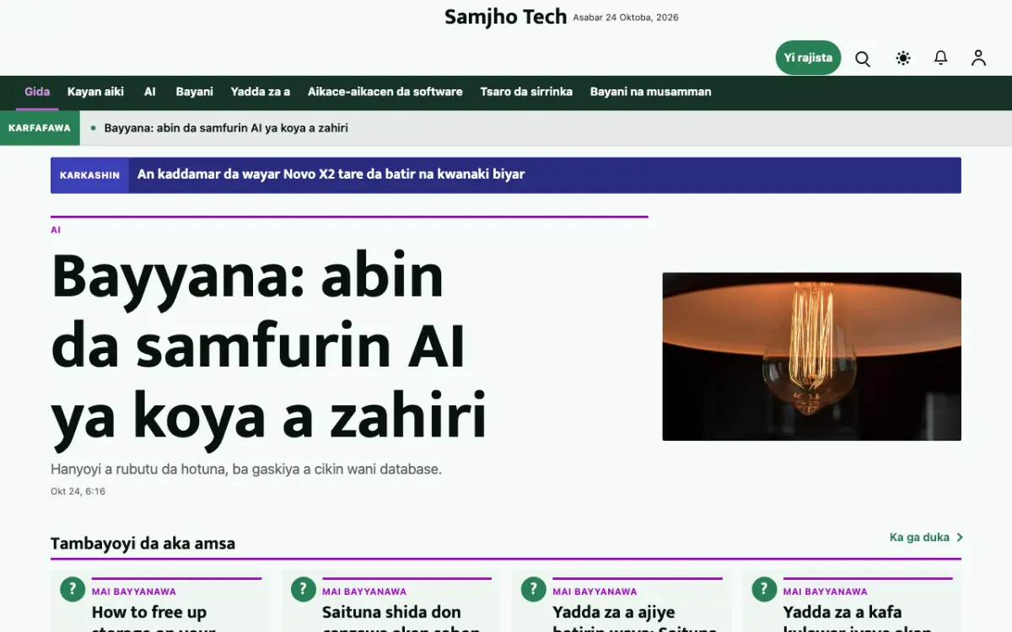The width and height of the screenshot is (1012, 632).
Task: Go to the AI section
Action: click(x=150, y=92)
